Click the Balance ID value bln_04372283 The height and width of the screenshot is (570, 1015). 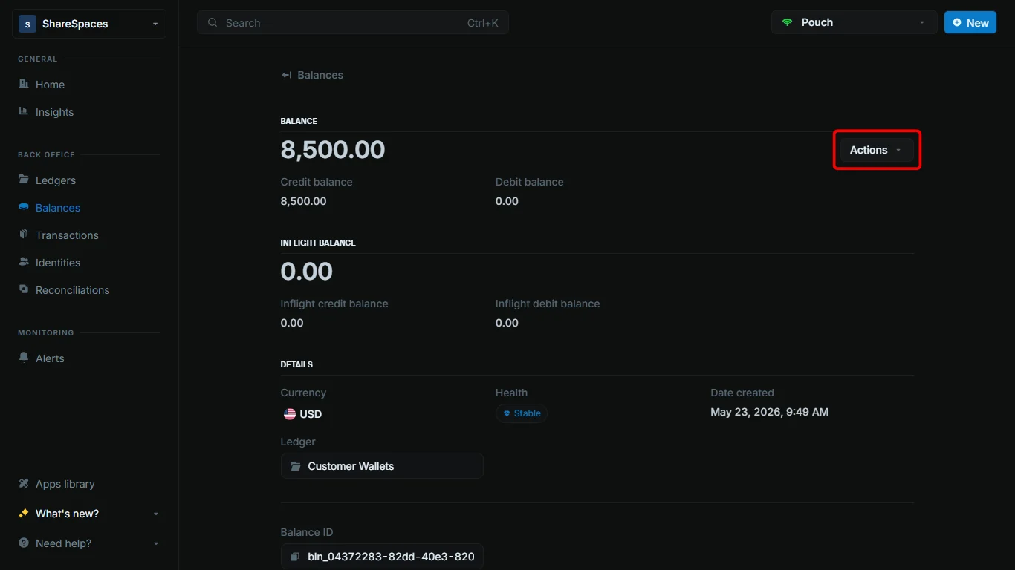[391, 557]
